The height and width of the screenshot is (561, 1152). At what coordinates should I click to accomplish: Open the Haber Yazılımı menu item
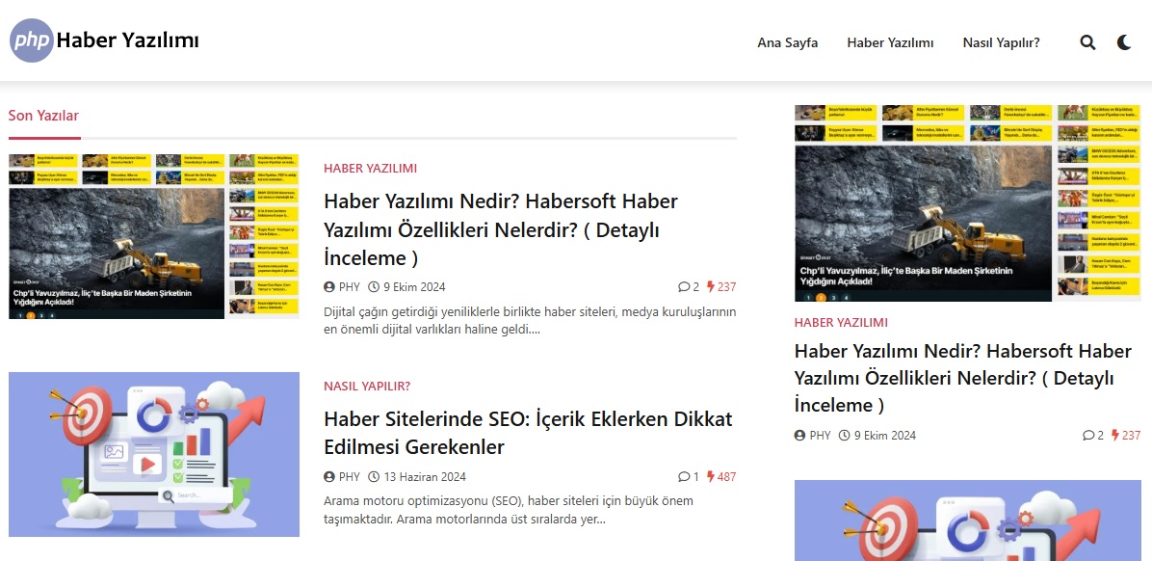click(890, 42)
